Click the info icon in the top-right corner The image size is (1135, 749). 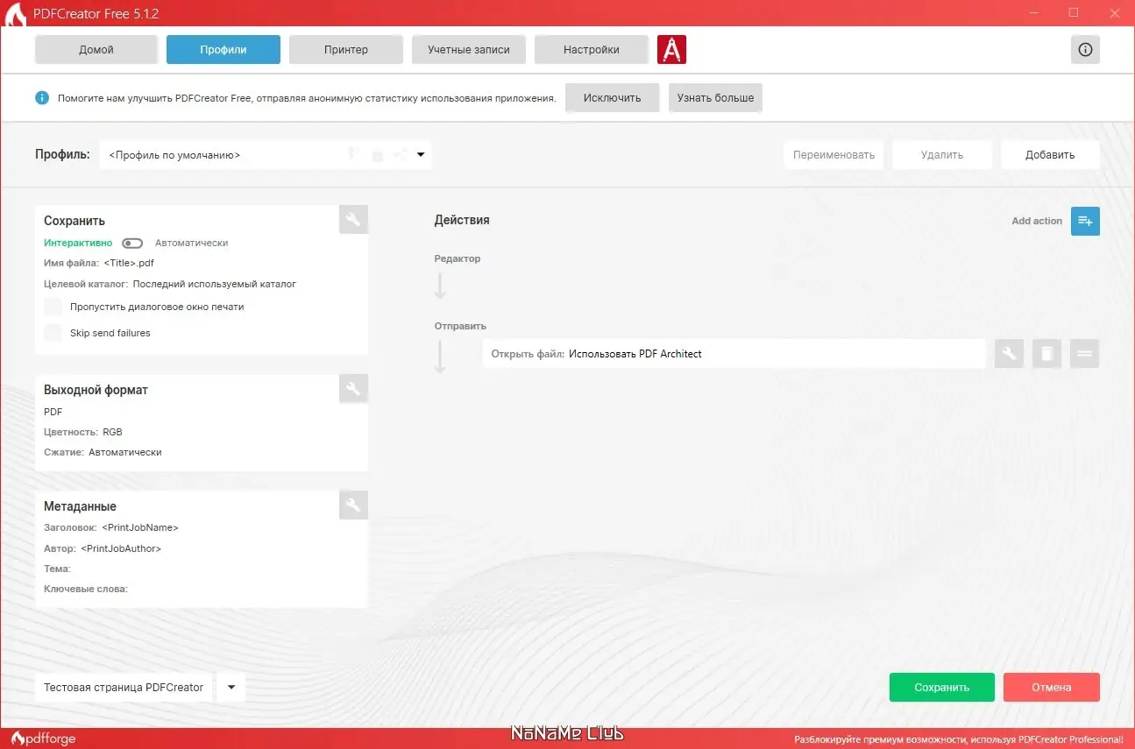click(1085, 50)
